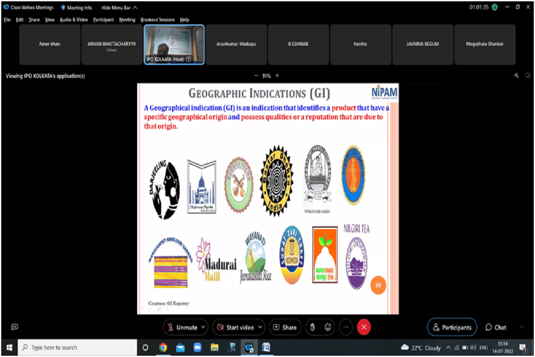
Task: Expand audio options arrow beside Unmute
Action: pos(203,327)
